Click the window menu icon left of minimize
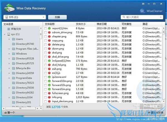This screenshot has width=167, height=122. click(x=143, y=4)
